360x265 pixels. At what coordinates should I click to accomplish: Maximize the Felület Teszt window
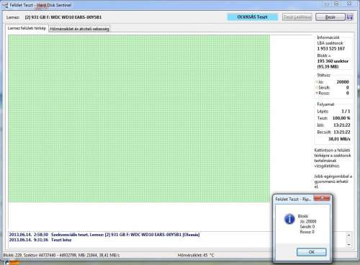337,4
